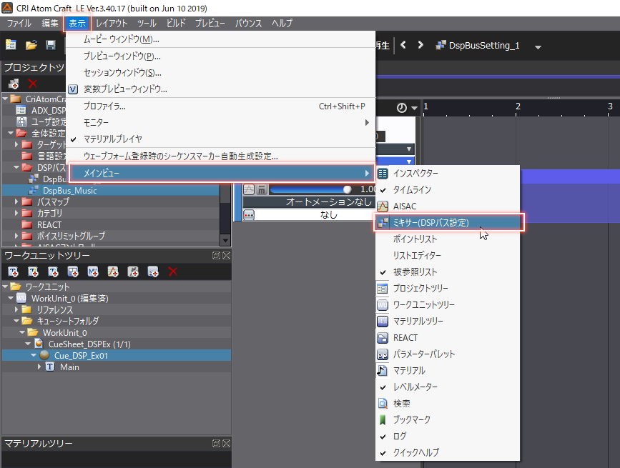Collapse the 全体設定 folder

pos(11,134)
